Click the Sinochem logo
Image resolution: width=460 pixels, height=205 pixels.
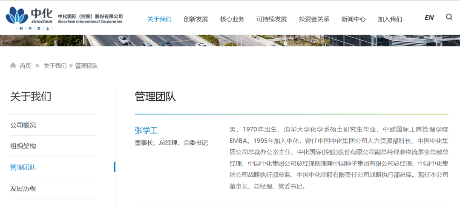[29, 17]
